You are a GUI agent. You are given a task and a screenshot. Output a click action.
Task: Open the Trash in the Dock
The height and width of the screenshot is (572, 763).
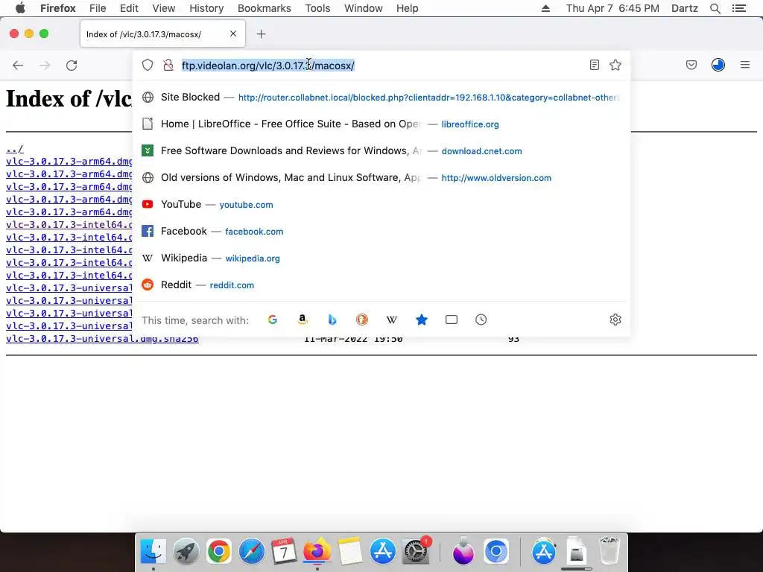click(x=608, y=552)
